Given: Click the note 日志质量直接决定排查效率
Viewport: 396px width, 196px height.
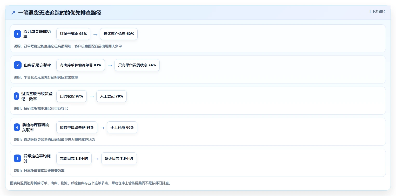Looking at the screenshot, I should click(39, 171).
